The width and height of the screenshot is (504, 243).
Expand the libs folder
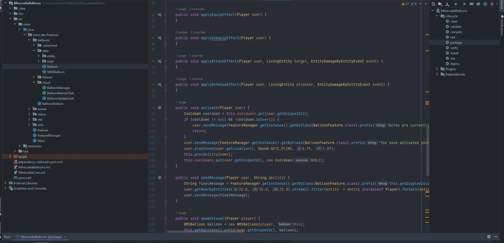coord(10,13)
